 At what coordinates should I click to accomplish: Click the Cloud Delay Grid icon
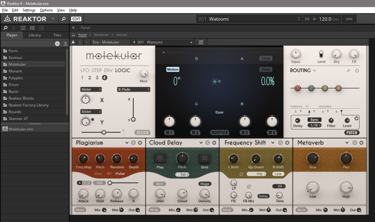pyautogui.click(x=204, y=158)
